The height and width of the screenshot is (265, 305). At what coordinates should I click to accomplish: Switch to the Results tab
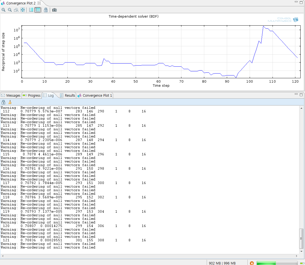coord(68,95)
